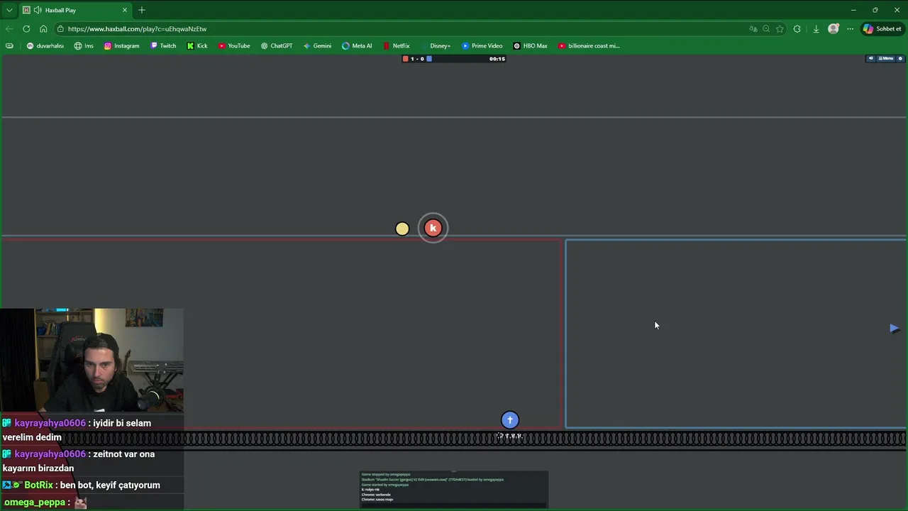Image resolution: width=908 pixels, height=511 pixels.
Task: Open the Kick bookmark
Action: tap(197, 46)
